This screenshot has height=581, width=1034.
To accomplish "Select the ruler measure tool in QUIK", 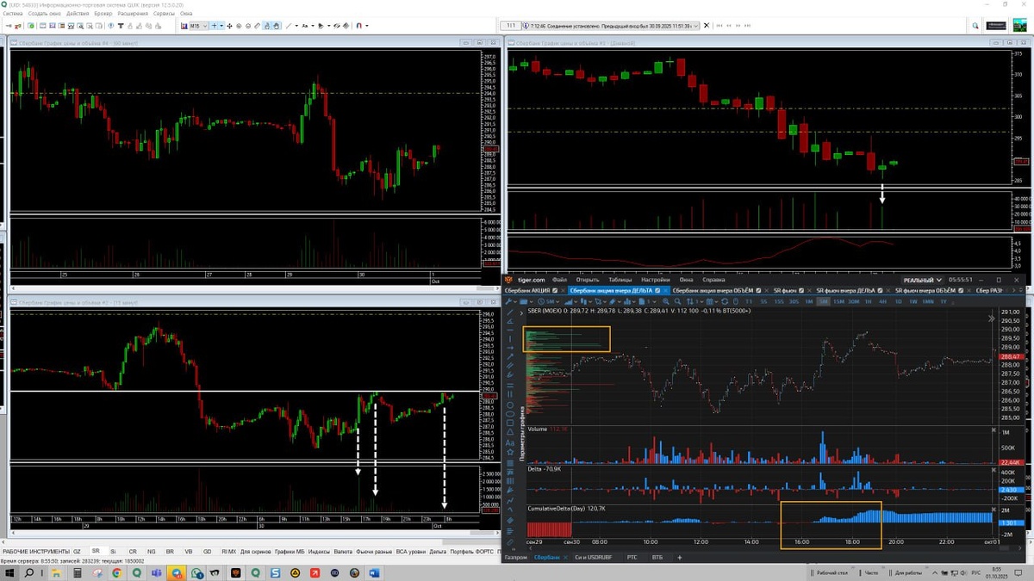I will coord(257,26).
